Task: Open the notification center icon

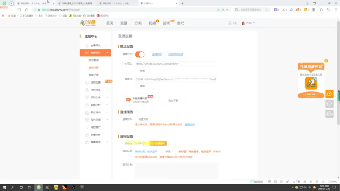Action: (334, 187)
